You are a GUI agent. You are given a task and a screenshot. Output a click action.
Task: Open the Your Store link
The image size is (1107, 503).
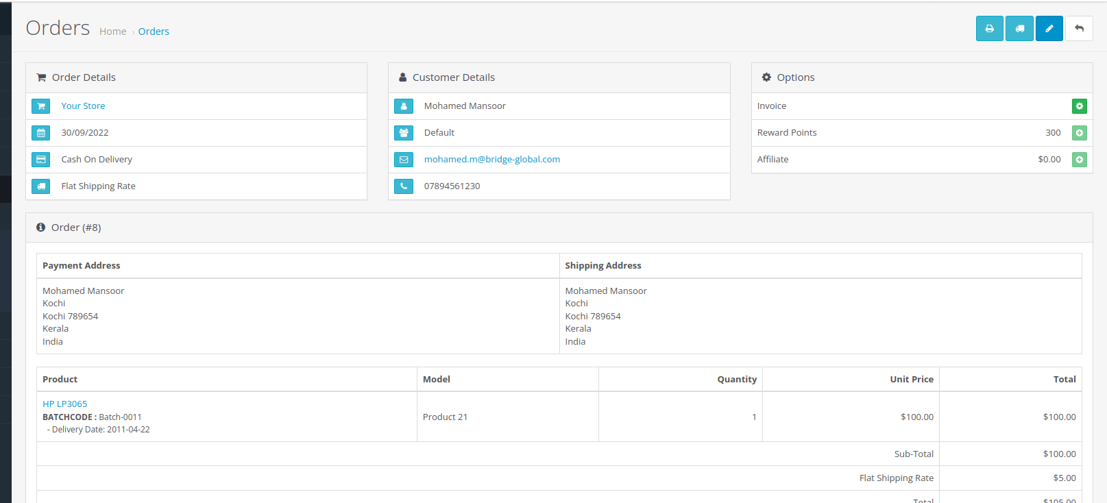coord(83,106)
